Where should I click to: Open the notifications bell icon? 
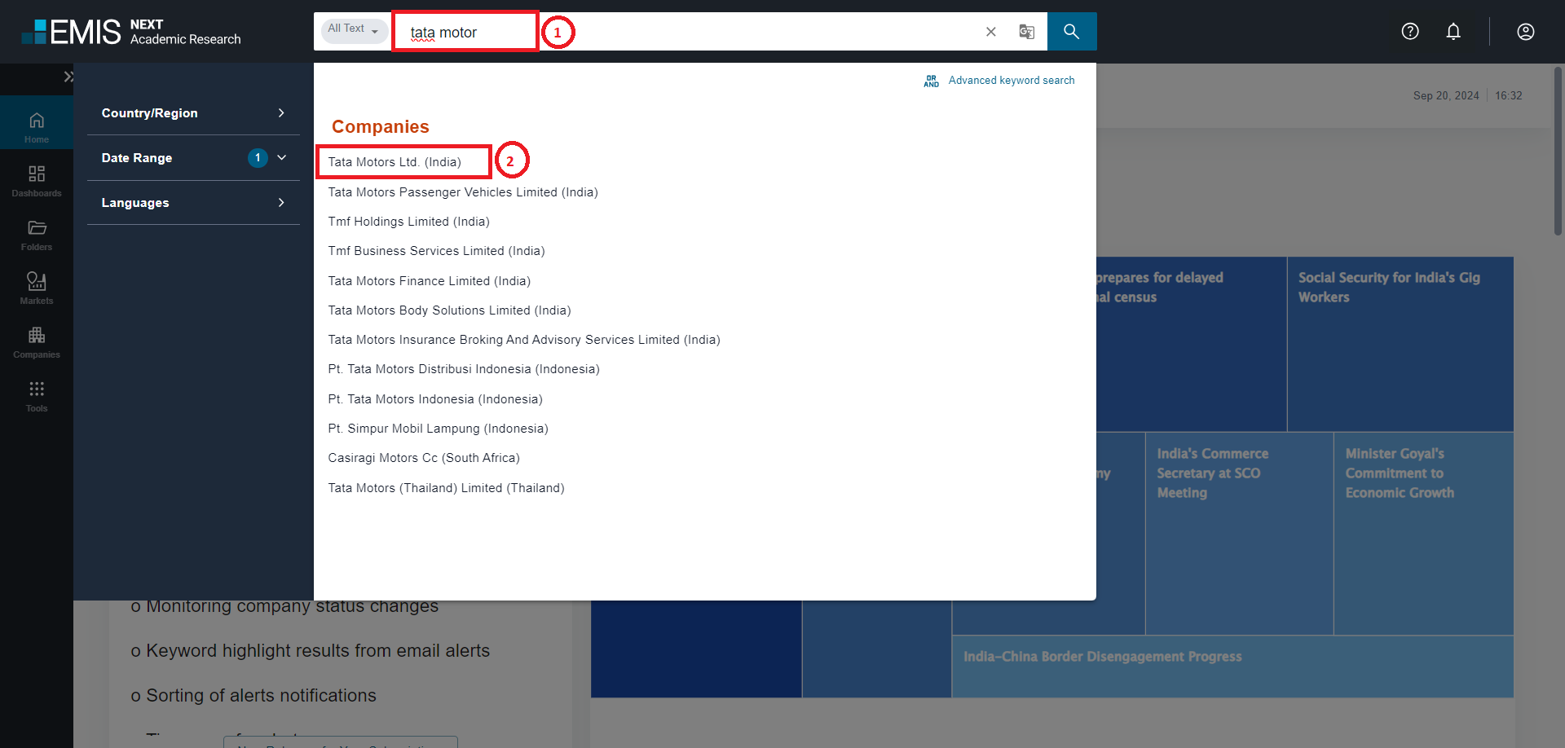tap(1453, 31)
